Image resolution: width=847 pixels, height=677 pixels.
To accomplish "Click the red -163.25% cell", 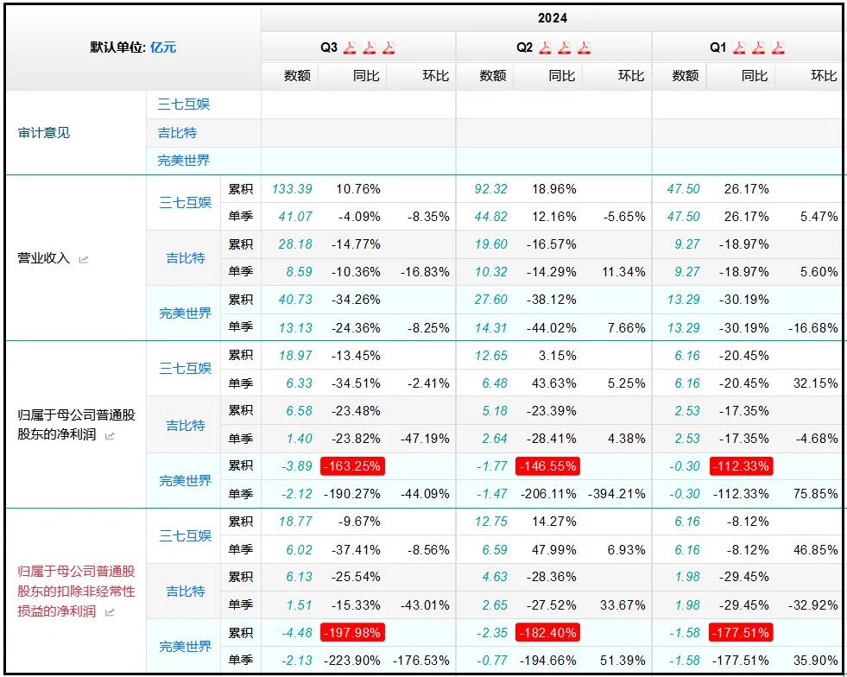I will coord(353,466).
